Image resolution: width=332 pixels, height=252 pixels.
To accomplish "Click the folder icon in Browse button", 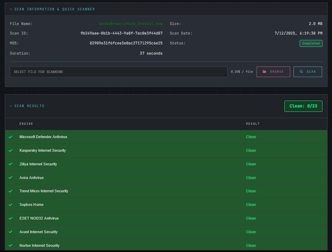I will 265,72.
